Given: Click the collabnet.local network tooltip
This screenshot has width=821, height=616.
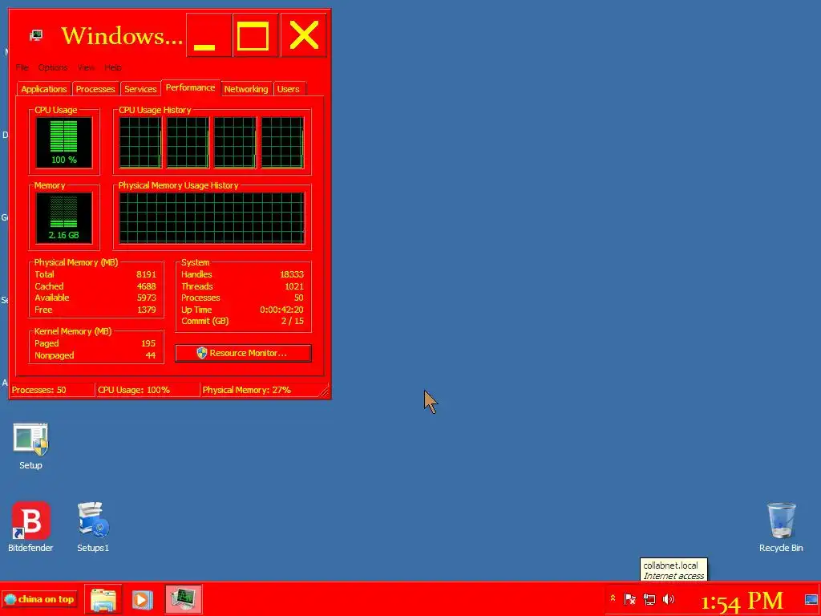Looking at the screenshot, I should pos(673,570).
